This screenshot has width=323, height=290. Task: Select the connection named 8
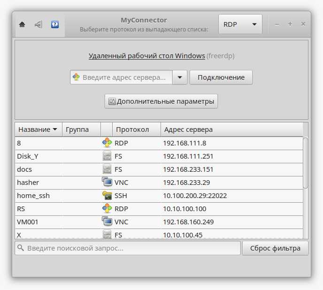click(x=19, y=143)
